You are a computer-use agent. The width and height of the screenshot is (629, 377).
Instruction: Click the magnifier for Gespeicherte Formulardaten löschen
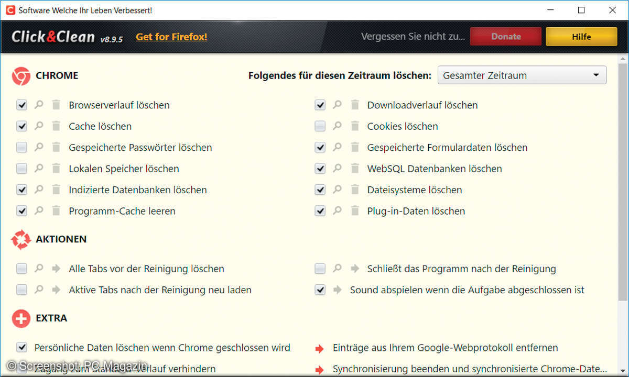click(x=338, y=147)
